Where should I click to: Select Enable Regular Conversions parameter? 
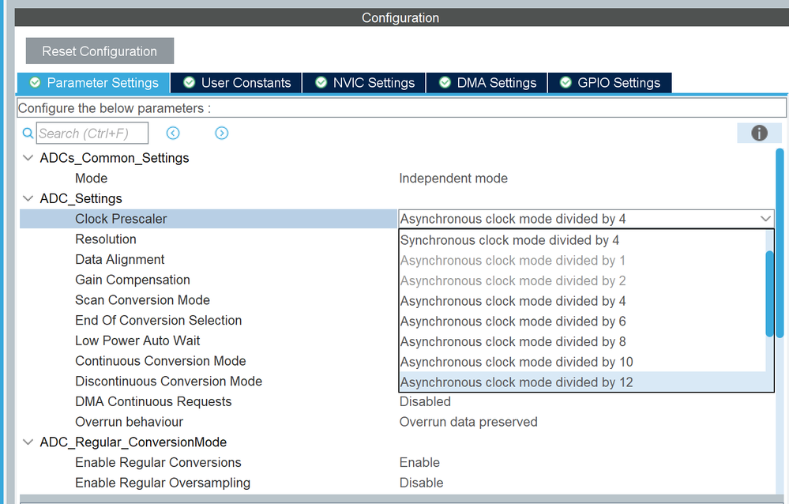pos(158,462)
